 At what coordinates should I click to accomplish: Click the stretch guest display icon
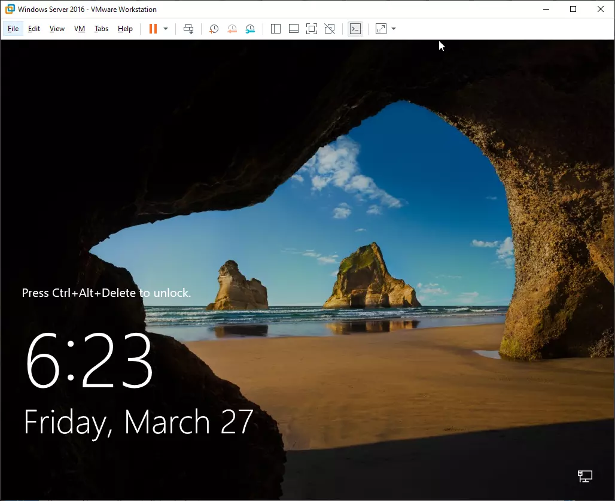381,29
